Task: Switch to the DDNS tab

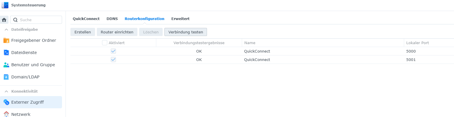Action: [112, 19]
